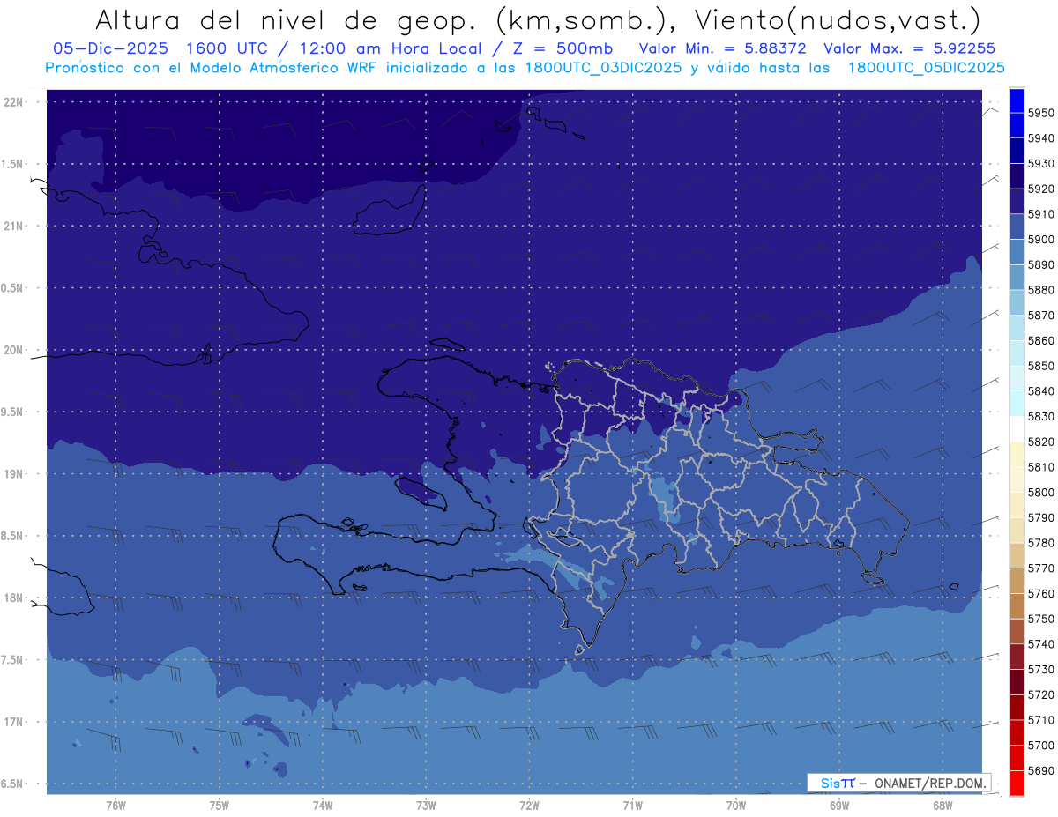Click the '20N' latitude label
The height and width of the screenshot is (817, 1058).
13,350
